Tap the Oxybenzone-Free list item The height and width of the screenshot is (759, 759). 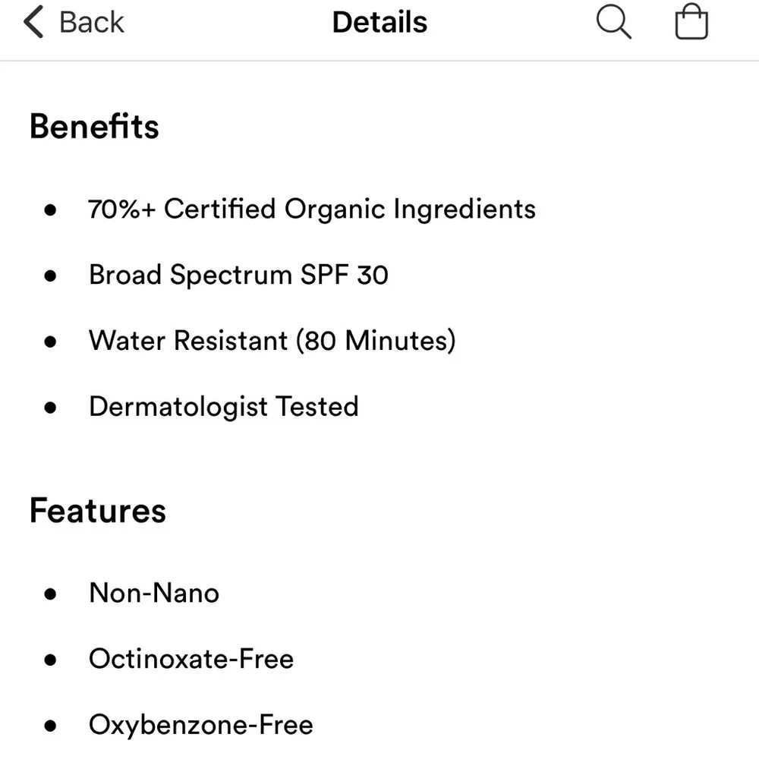[200, 725]
